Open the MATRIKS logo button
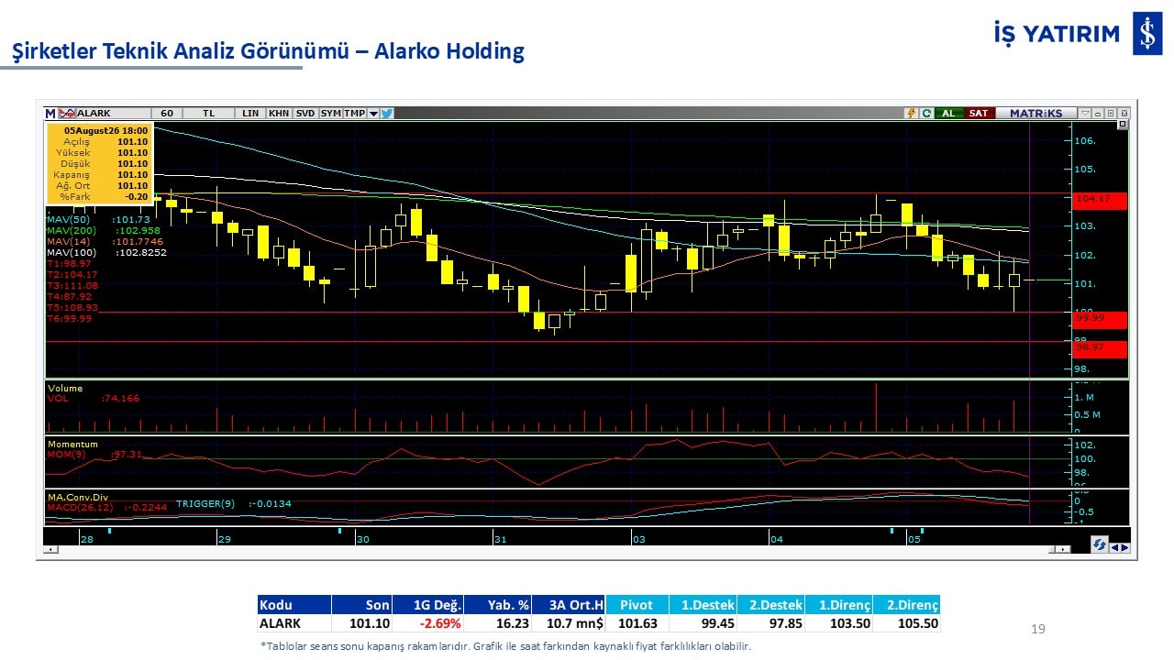The image size is (1174, 660). [x=1036, y=114]
